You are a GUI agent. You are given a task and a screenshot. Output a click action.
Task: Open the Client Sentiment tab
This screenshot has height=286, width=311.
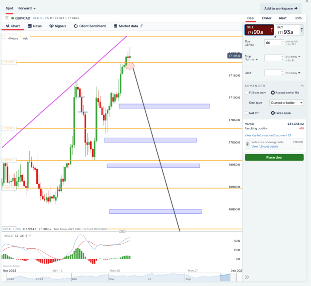[90, 26]
